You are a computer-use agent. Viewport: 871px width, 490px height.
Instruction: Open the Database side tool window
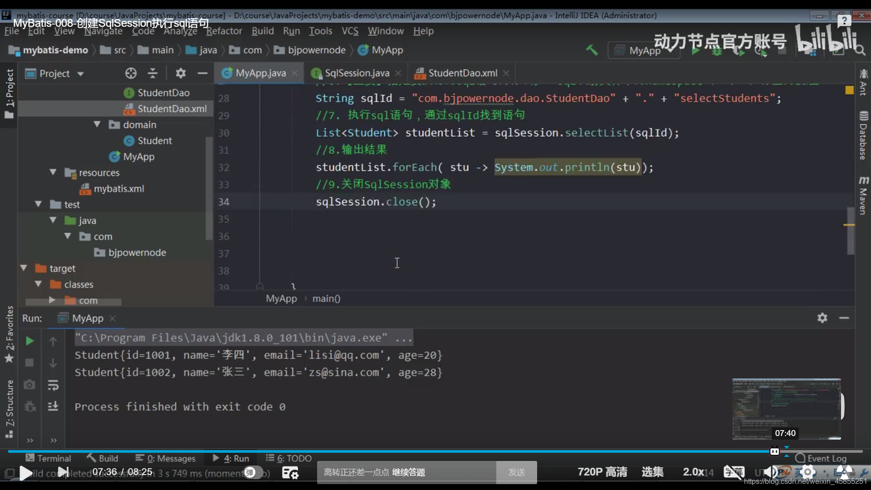coord(863,135)
